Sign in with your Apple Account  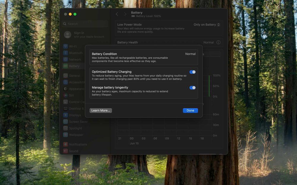(84, 35)
